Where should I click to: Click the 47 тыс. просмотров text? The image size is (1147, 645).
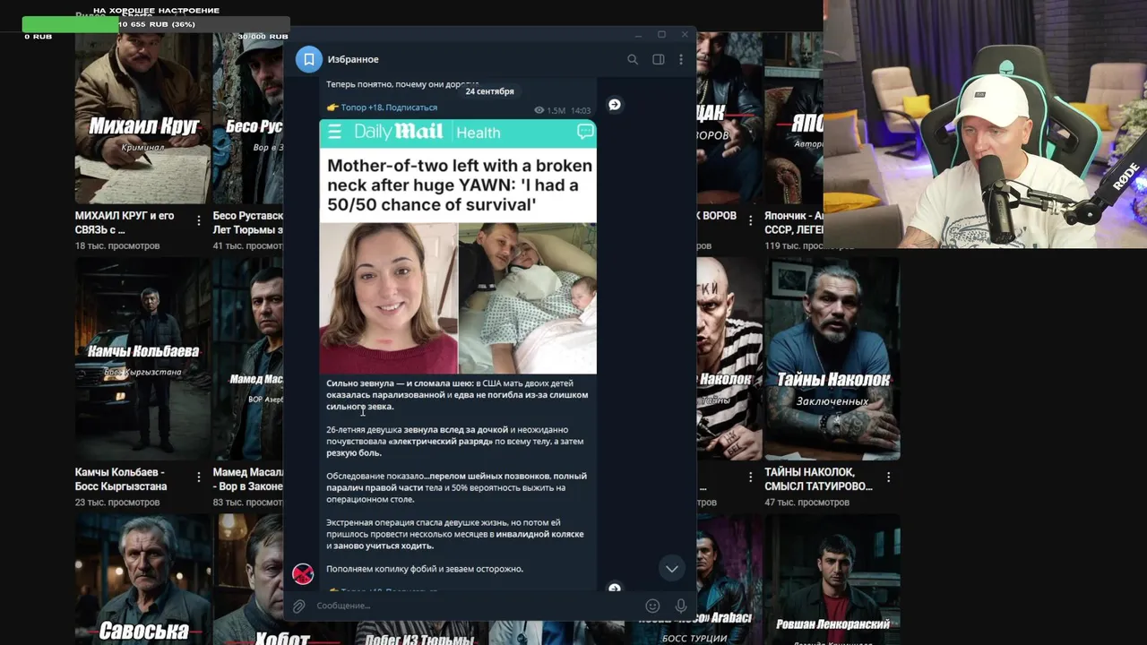[x=807, y=503]
